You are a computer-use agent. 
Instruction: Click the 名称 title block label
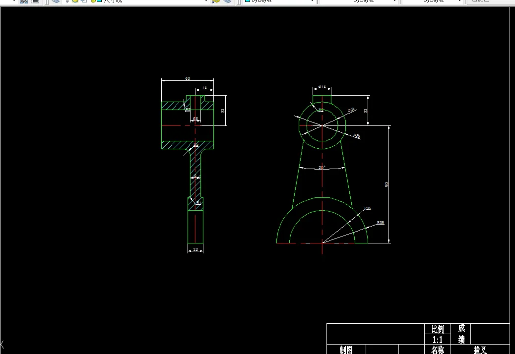point(438,350)
